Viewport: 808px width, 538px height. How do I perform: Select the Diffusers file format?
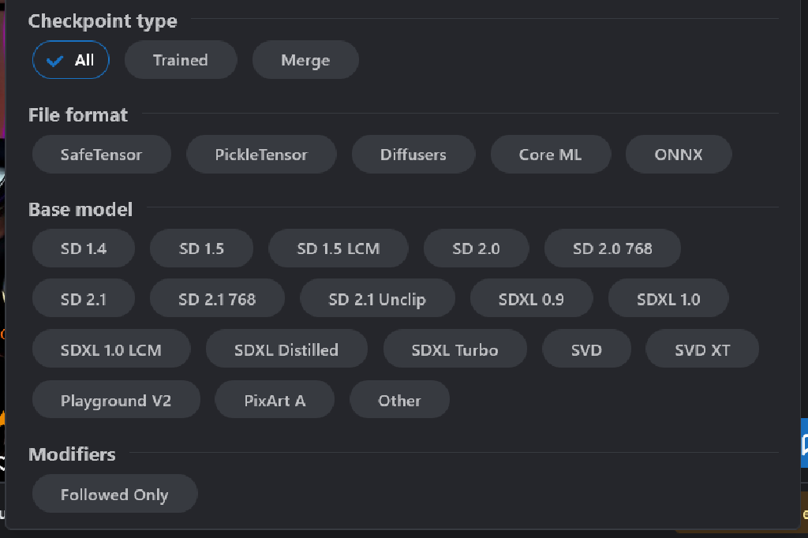(413, 154)
